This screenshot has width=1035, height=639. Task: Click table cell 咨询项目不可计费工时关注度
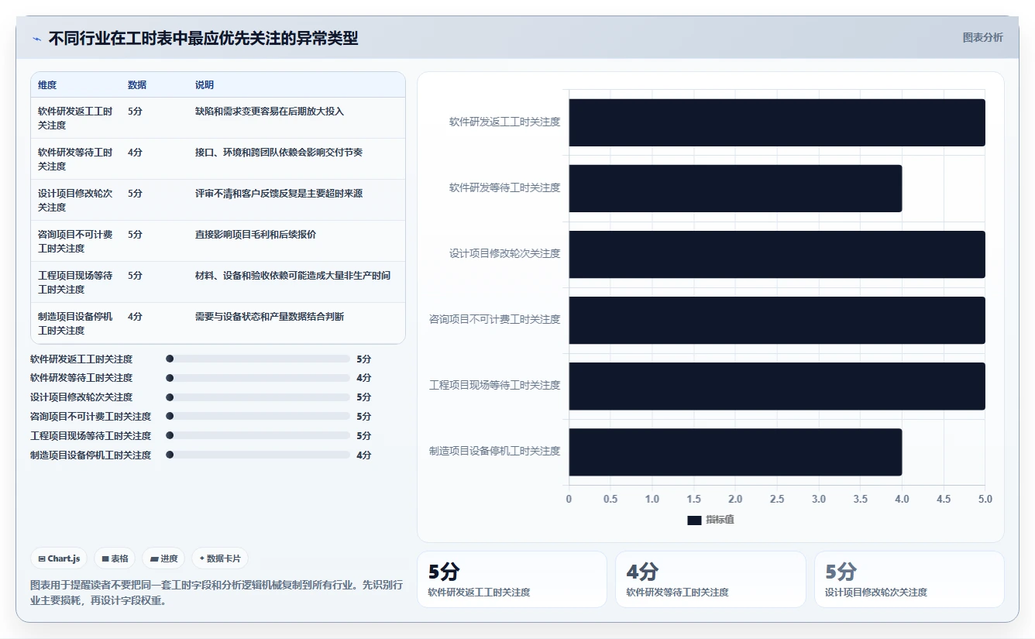point(75,241)
